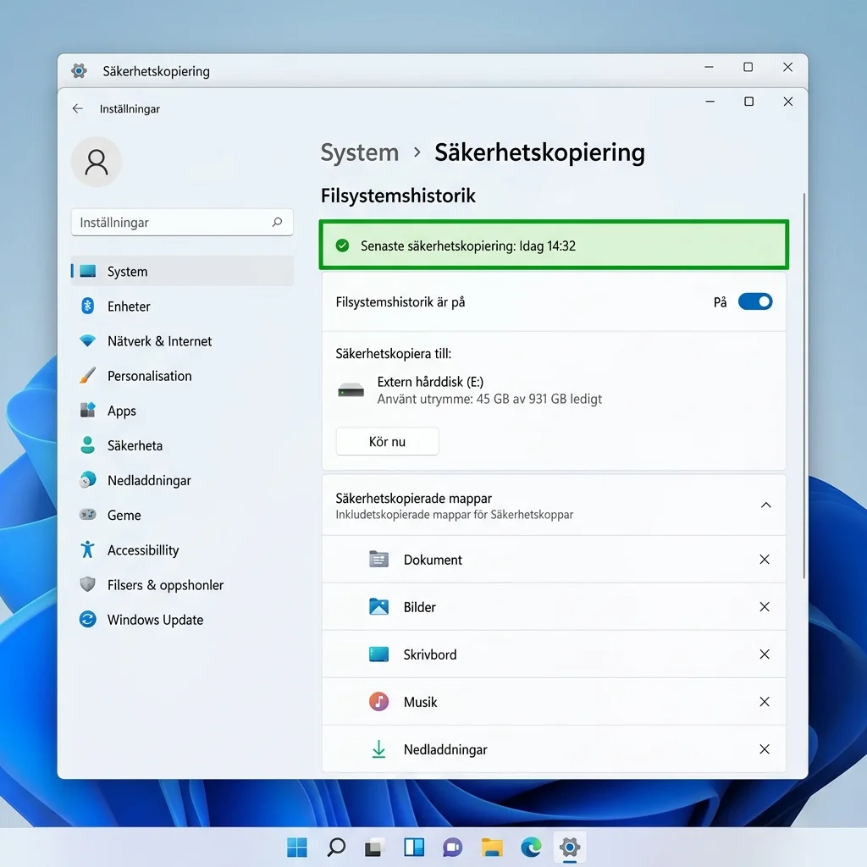Viewport: 867px width, 867px height.
Task: Click the back arrow next to Inställningar
Action: click(77, 108)
